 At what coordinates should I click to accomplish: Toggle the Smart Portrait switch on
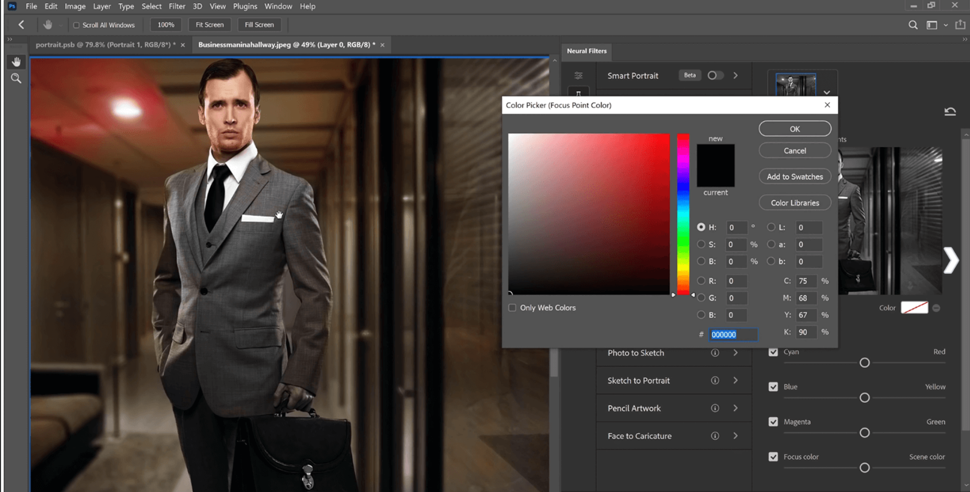pos(715,76)
